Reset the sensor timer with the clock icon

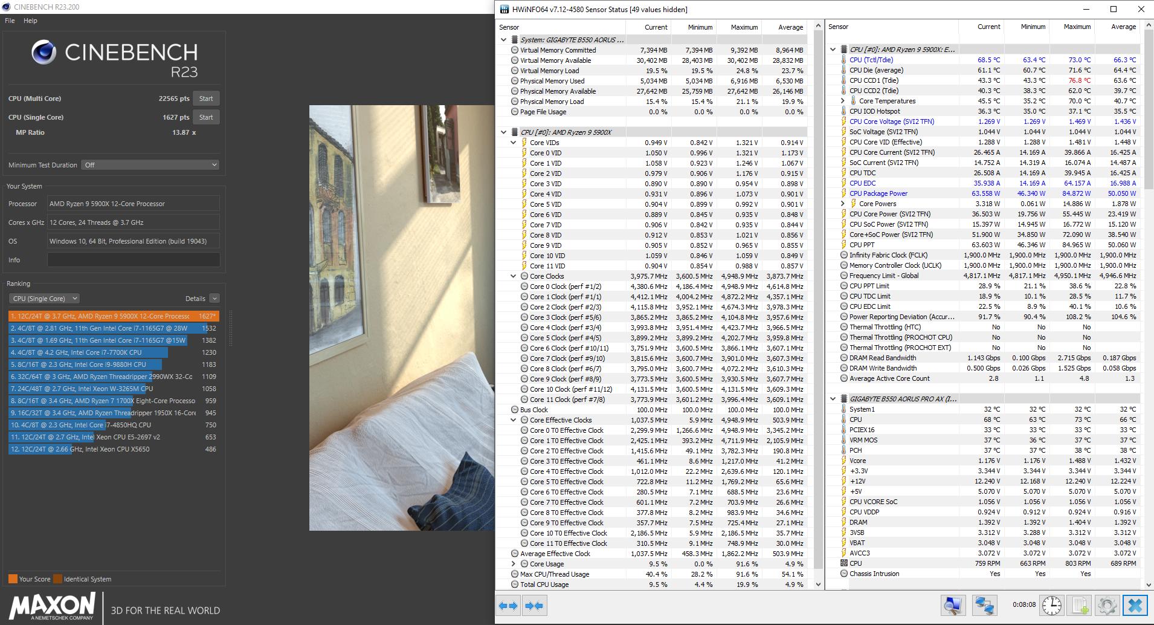[x=1052, y=605]
